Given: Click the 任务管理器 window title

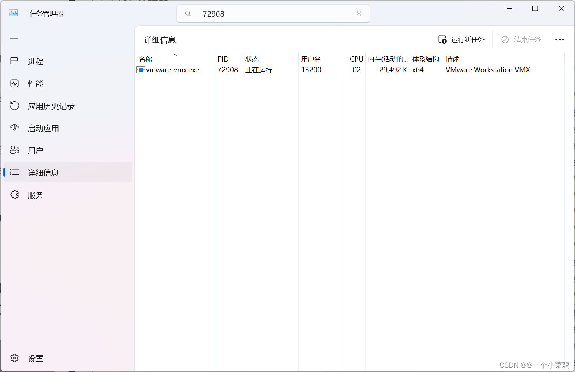Looking at the screenshot, I should [46, 14].
